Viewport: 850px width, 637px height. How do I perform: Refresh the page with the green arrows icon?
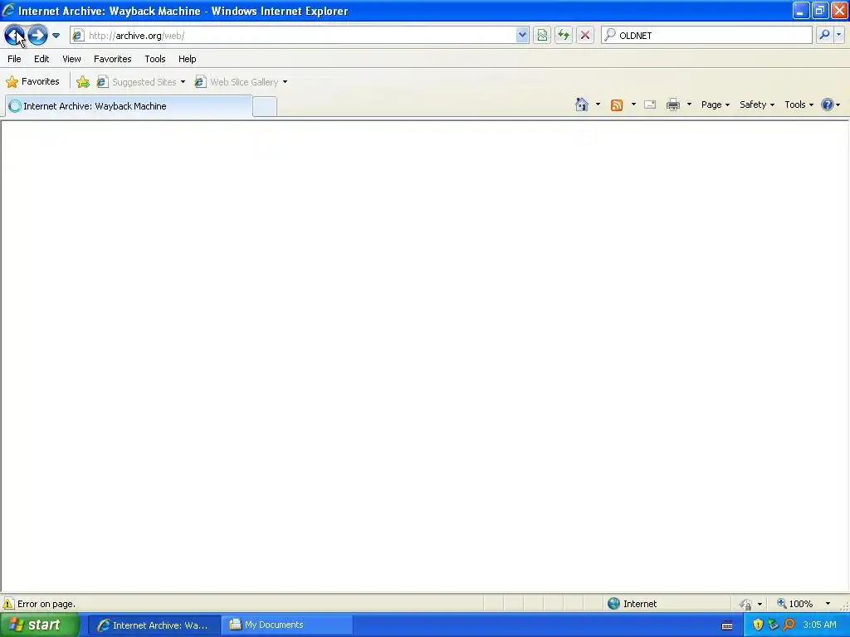coord(564,35)
